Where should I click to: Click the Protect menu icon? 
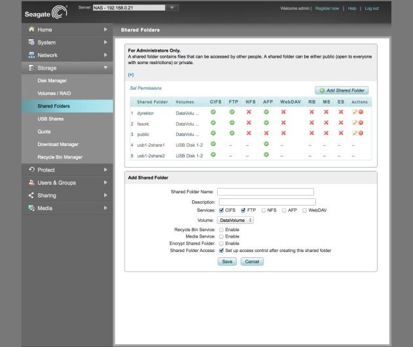pos(31,170)
